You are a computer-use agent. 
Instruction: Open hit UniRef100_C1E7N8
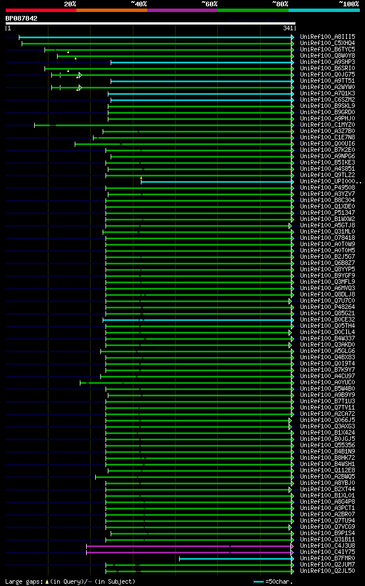tap(327, 138)
